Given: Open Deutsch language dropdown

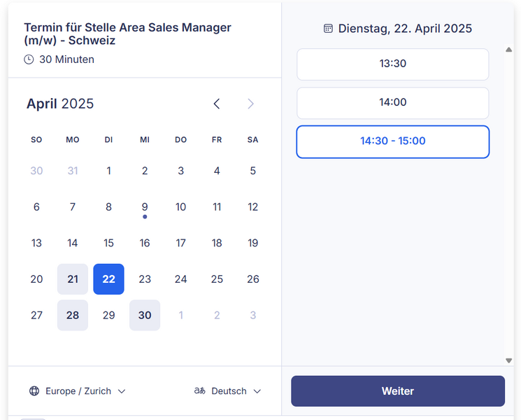Looking at the screenshot, I should coord(228,391).
